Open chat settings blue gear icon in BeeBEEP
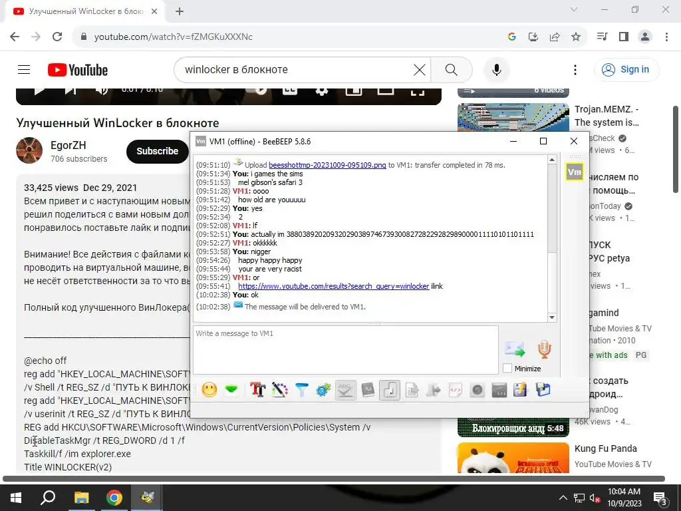681x511 pixels. (x=324, y=390)
